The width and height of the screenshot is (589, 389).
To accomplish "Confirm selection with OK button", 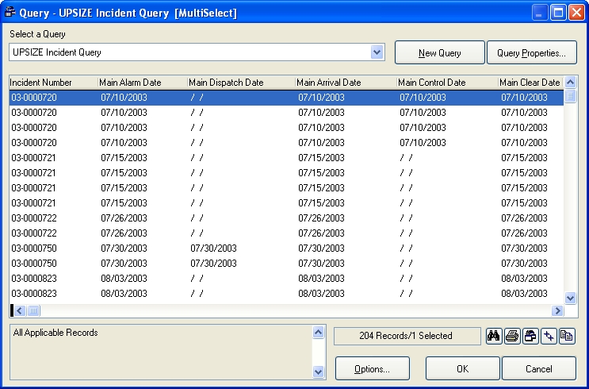I will 462,368.
